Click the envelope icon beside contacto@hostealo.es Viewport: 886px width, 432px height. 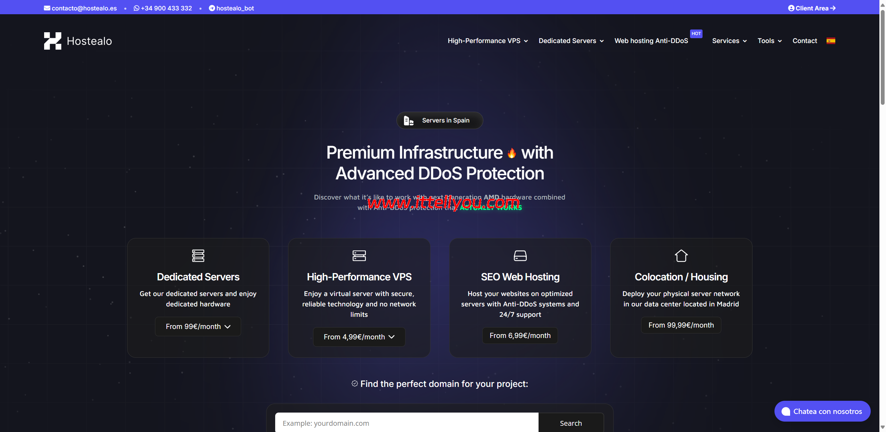coord(47,8)
